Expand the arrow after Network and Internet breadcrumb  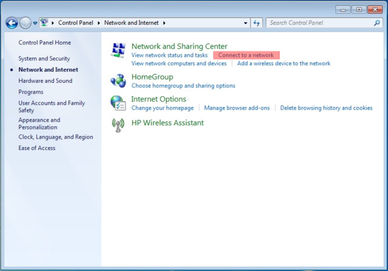coord(164,23)
